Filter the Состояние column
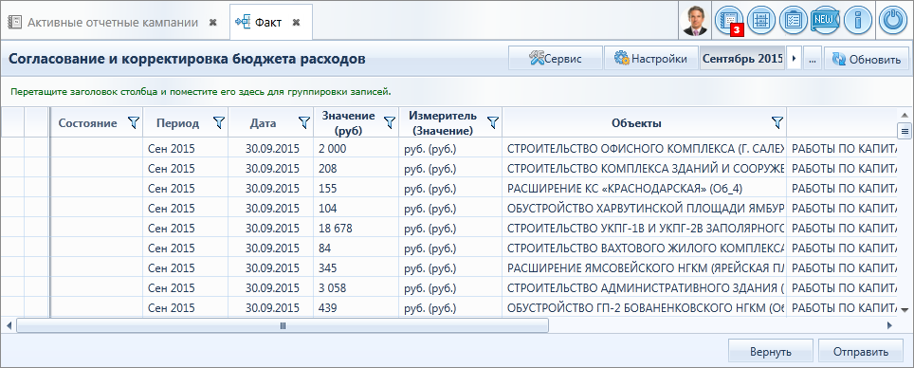 (x=134, y=122)
